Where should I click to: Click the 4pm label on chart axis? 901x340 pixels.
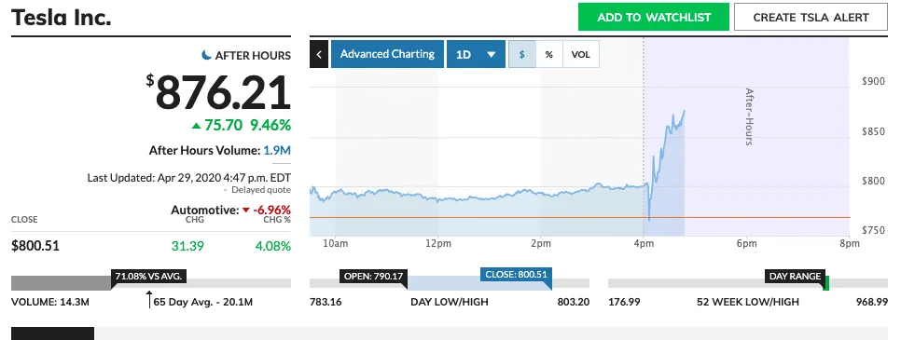[644, 243]
